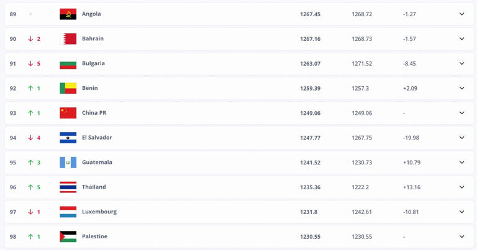The height and width of the screenshot is (250, 477).
Task: Click the Luxembourg flag icon
Action: 68,212
